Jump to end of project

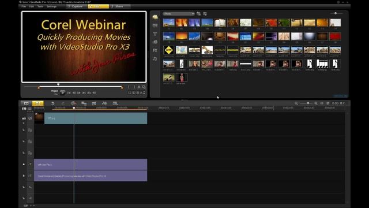[84, 93]
